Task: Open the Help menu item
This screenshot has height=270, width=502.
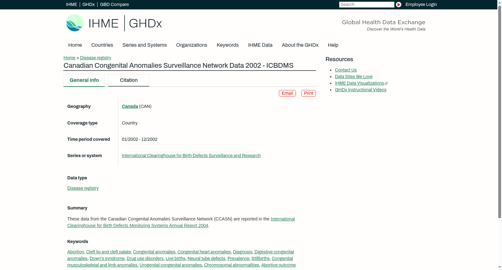Action: 333,45
